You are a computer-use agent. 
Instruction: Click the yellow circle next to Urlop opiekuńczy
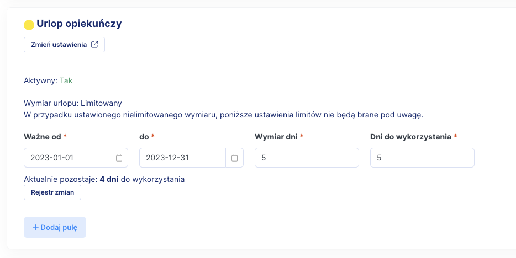coord(29,25)
